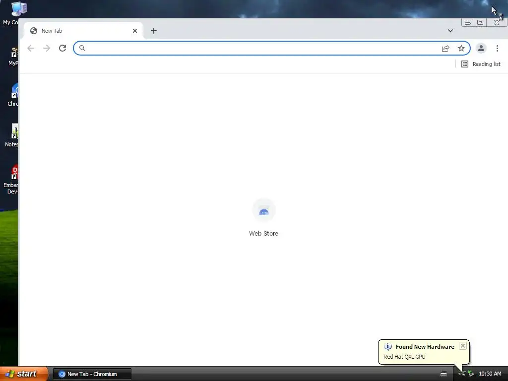Select the New Tab tab
This screenshot has width=508, height=381.
click(83, 31)
